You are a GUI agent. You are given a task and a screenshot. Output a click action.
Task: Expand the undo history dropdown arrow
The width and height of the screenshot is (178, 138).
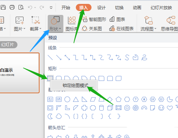tap(35, 8)
